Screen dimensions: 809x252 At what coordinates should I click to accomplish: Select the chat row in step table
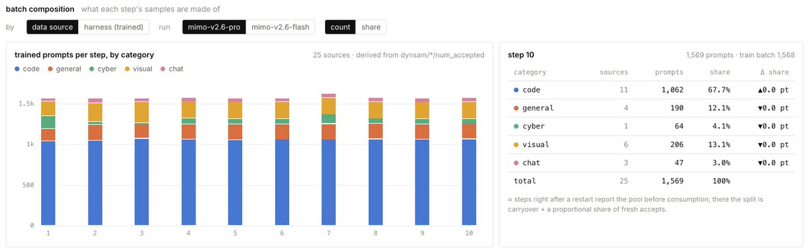pos(651,163)
